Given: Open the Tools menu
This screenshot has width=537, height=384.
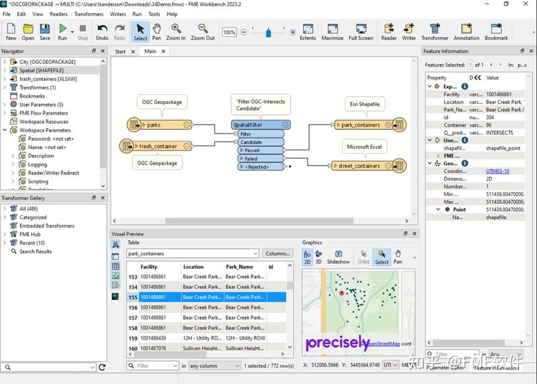Looking at the screenshot, I should (154, 14).
